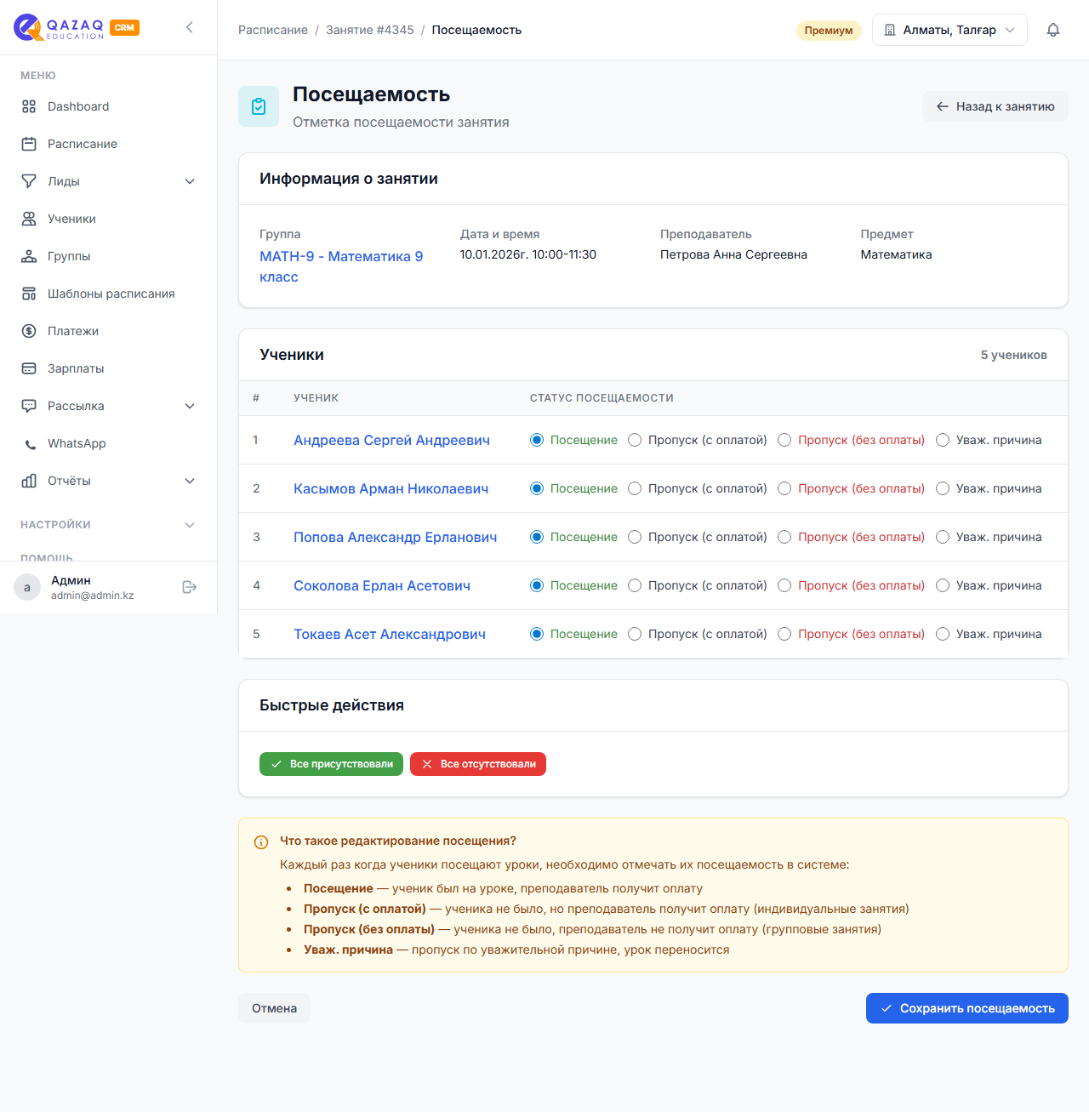Expand the НАСТРОЙКИ section chevron
The width and height of the screenshot is (1089, 1112).
click(x=190, y=525)
